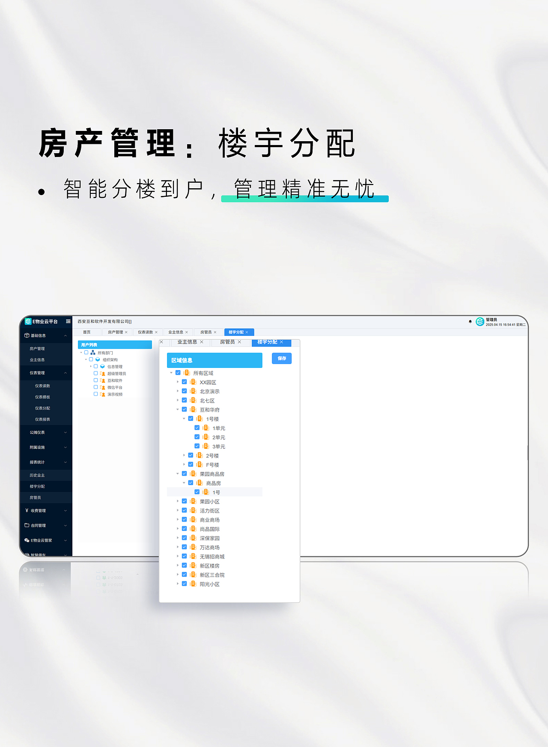Image resolution: width=548 pixels, height=747 pixels.
Task: Click the building icon beside 阳光小区
Action: coord(193,584)
